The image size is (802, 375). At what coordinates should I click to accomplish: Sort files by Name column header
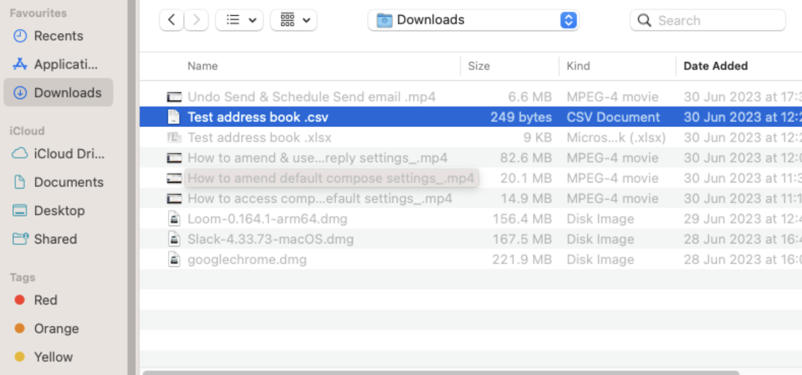click(202, 66)
